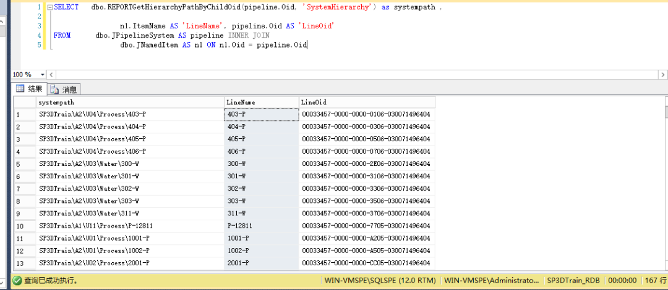This screenshot has height=290, width=668.
Task: Click LineName cell 301-W
Action: click(262, 176)
